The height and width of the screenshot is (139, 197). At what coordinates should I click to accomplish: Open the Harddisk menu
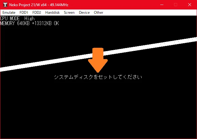(52, 13)
